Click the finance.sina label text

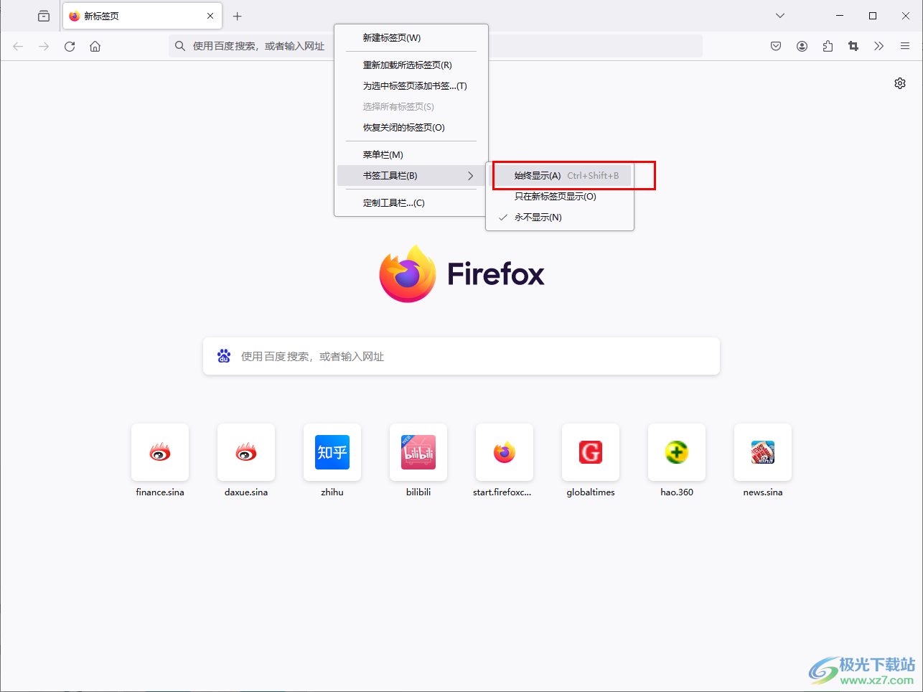[160, 492]
